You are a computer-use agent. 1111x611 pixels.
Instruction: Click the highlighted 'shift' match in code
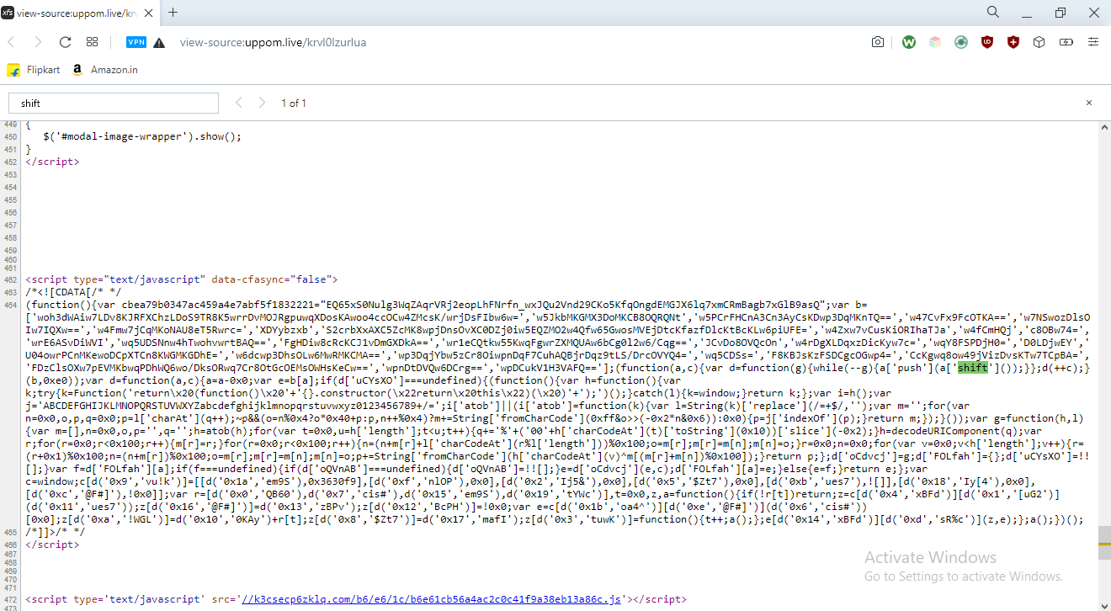972,367
